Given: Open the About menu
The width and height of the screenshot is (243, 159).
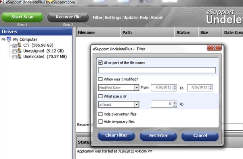Looking at the screenshot, I should tap(156, 18).
